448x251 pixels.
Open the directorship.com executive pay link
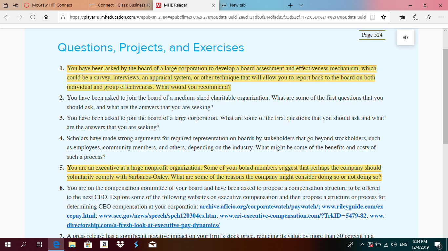tap(143, 225)
